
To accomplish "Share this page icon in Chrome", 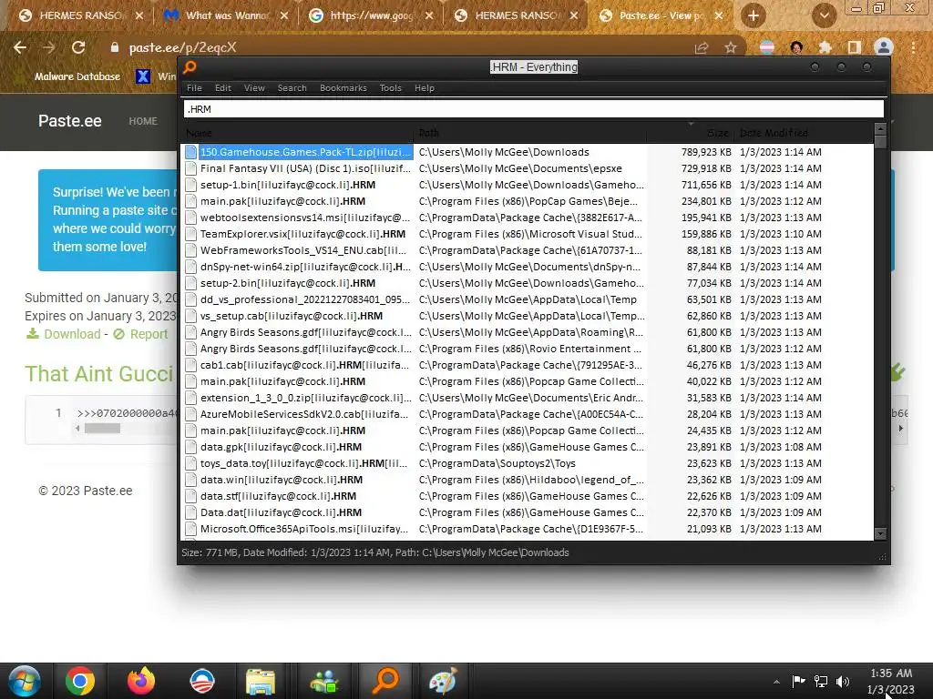I will (x=702, y=47).
